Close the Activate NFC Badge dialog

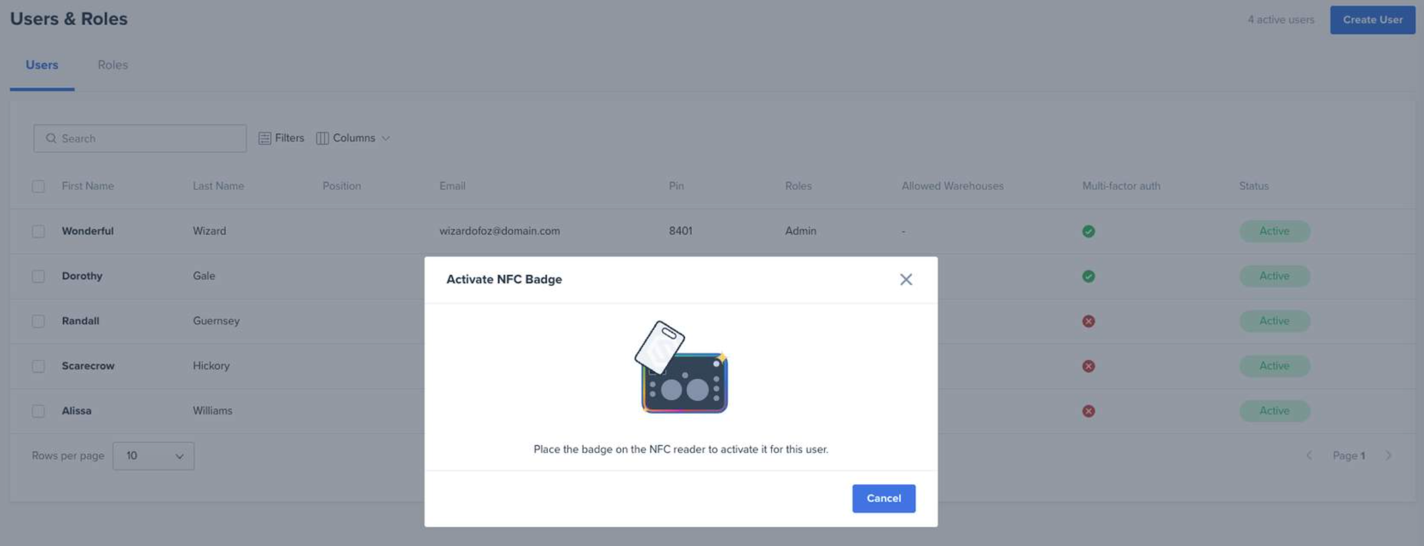tap(906, 279)
